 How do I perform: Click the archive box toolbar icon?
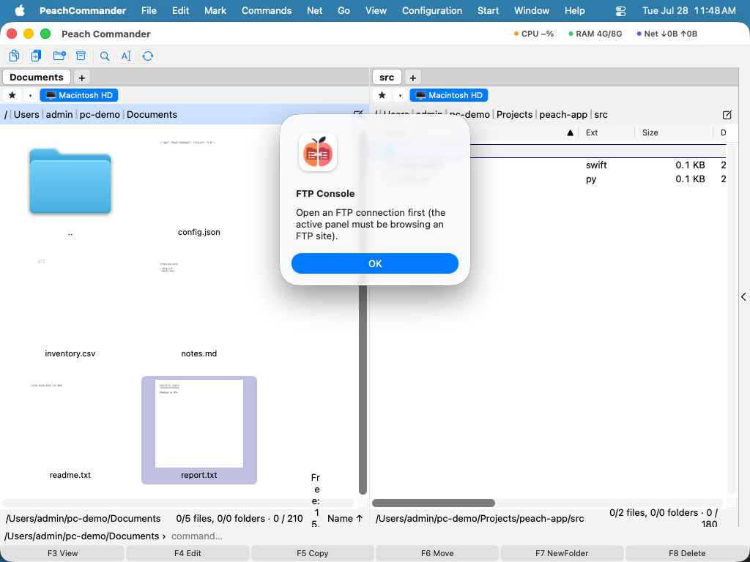click(81, 56)
